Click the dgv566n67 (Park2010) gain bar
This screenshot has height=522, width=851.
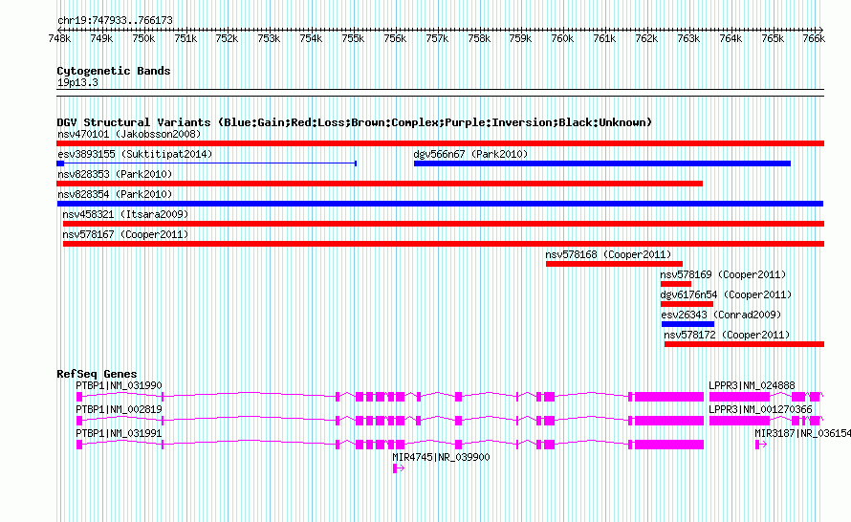[601, 163]
